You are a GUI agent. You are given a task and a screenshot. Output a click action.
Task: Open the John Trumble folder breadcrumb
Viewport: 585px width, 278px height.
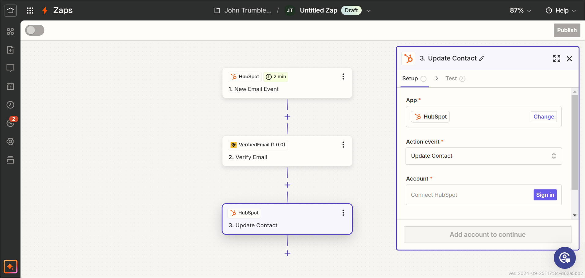[x=248, y=10]
